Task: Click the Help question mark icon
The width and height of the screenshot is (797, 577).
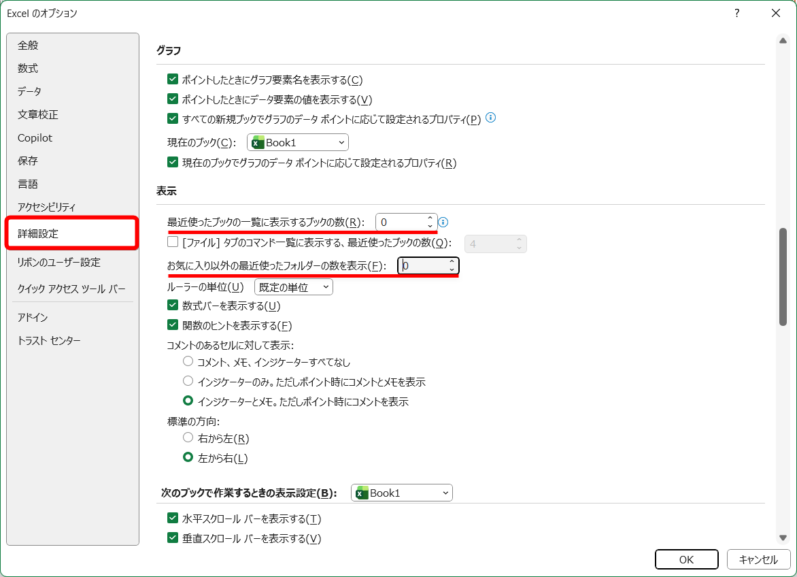Action: pyautogui.click(x=736, y=13)
